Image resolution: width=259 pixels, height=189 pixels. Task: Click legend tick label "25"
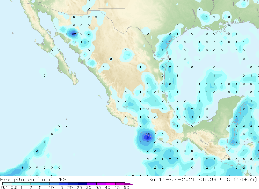[x=79, y=187]
